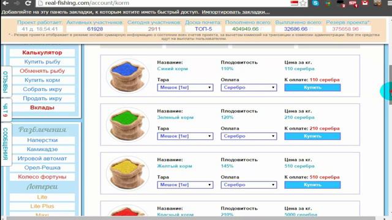Bookmark this page with the star icon
This screenshot has width=392, height=220.
(303, 3)
